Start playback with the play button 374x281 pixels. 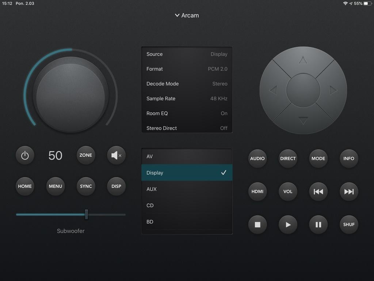click(288, 225)
